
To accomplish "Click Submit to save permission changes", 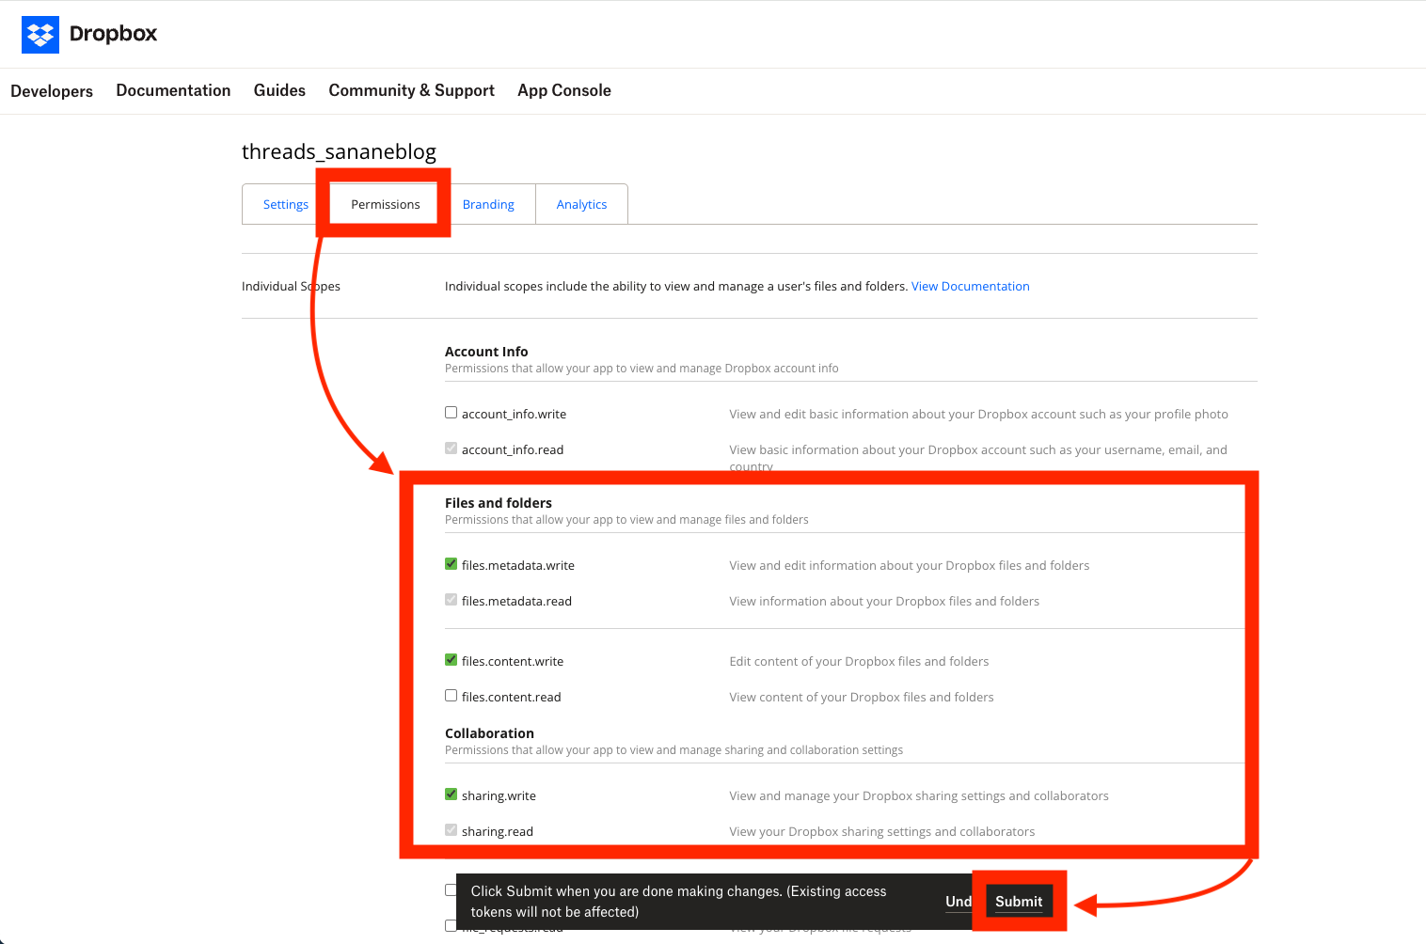I will (1019, 902).
